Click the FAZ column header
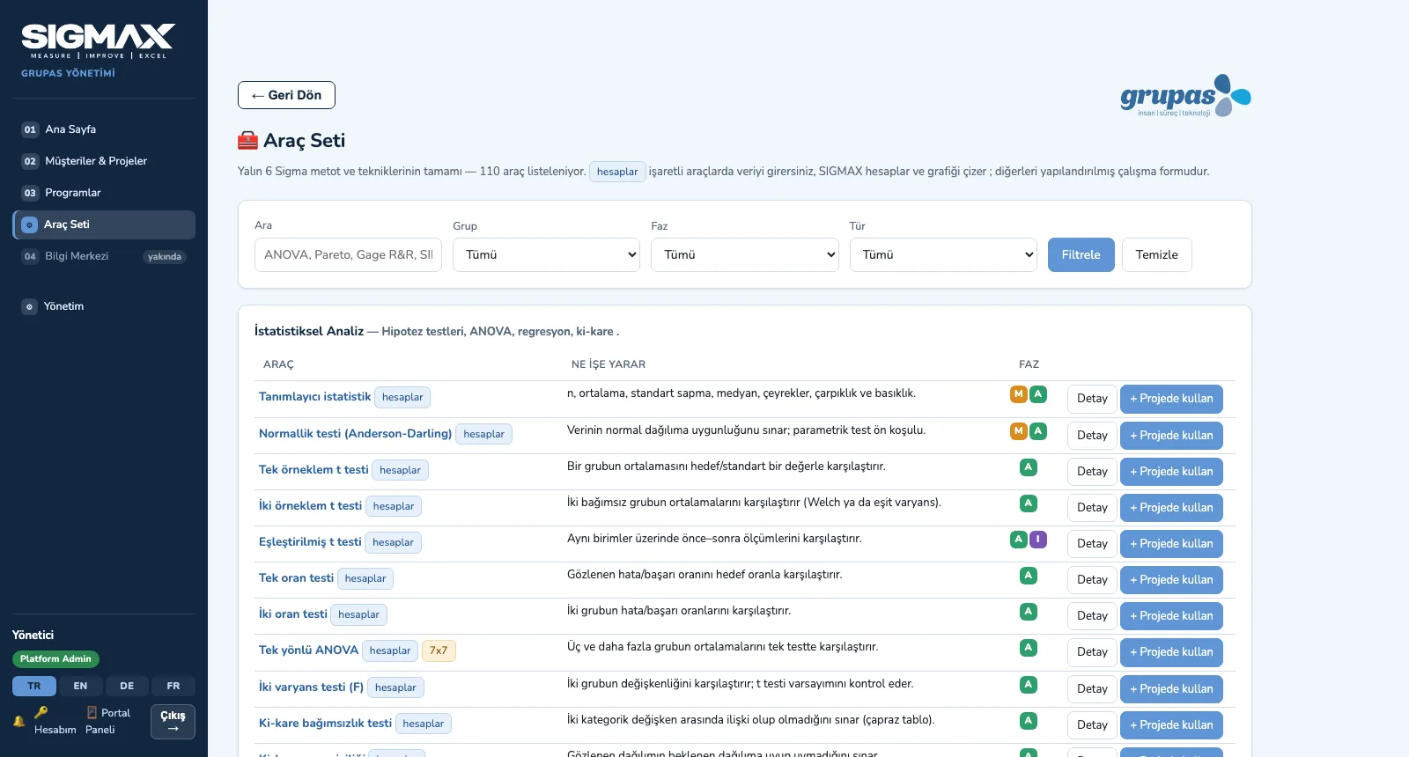Screen dimensions: 1409x757 click(x=1029, y=364)
